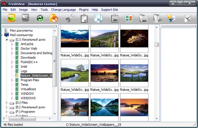Click the Copy pages icon
The width and height of the screenshot is (198, 128).
(98, 18)
